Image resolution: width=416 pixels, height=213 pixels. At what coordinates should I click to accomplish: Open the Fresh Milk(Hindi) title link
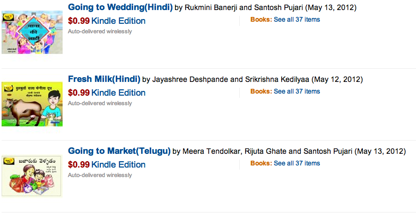click(104, 80)
